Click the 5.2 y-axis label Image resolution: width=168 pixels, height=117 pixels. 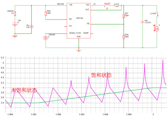[2, 58]
